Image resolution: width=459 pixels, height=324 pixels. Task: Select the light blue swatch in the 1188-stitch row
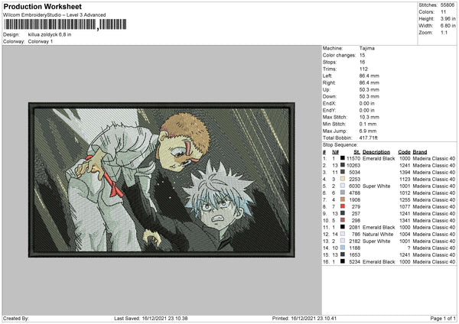pos(343,248)
